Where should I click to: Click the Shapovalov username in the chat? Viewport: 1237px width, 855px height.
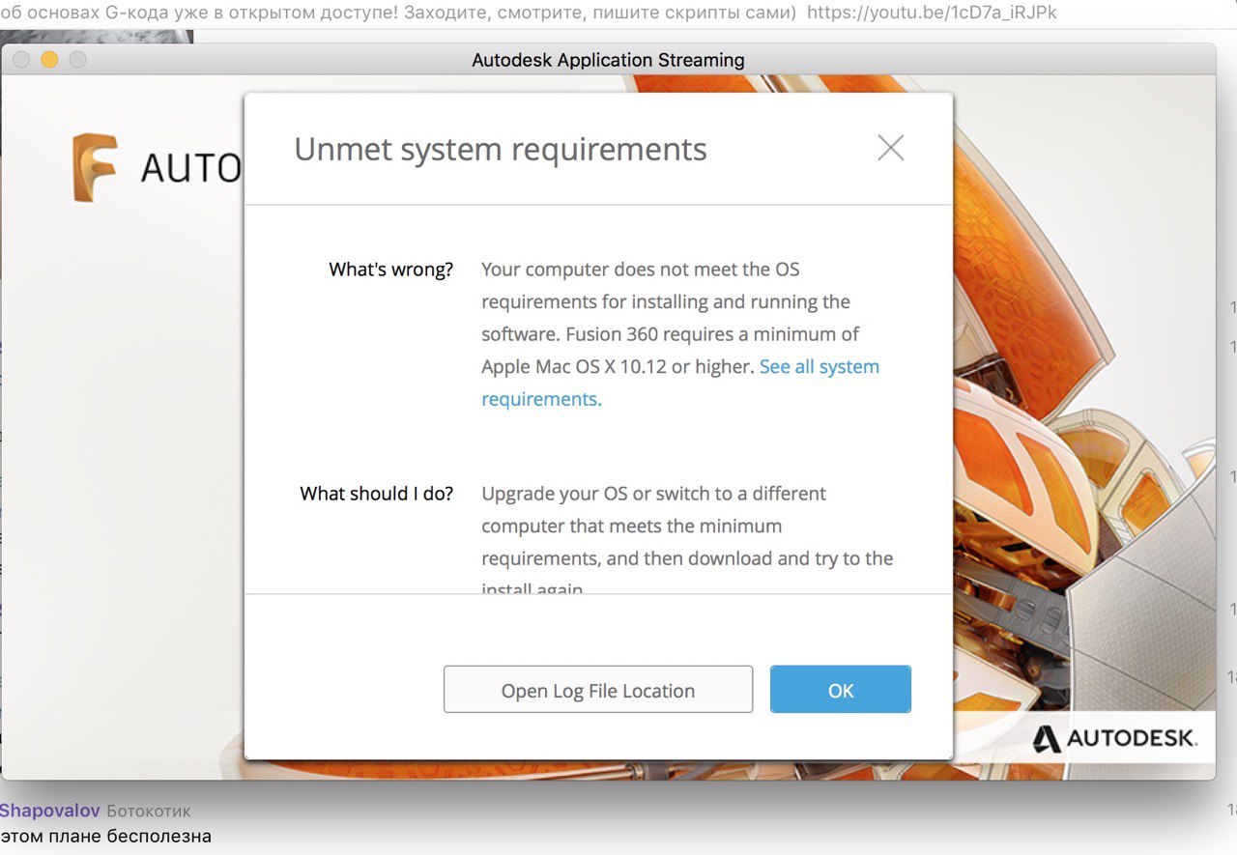(48, 811)
